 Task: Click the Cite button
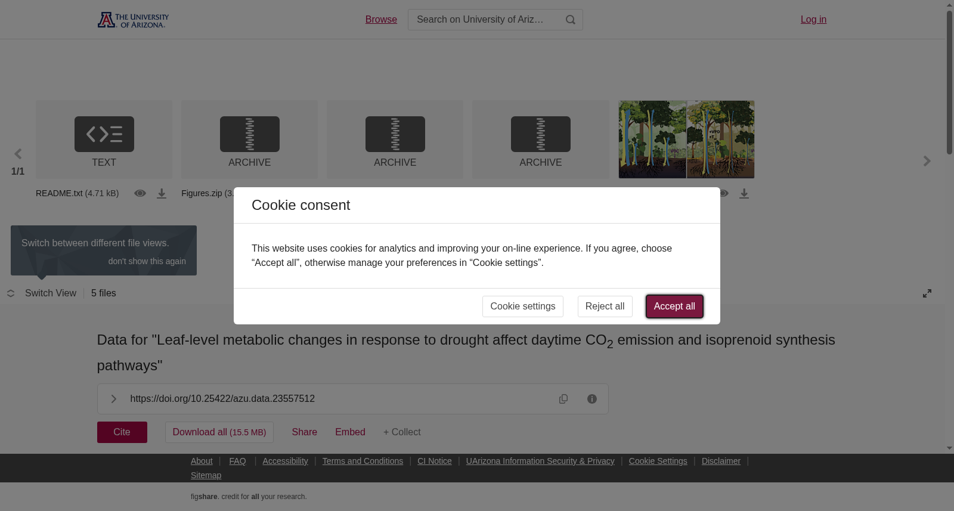[122, 432]
